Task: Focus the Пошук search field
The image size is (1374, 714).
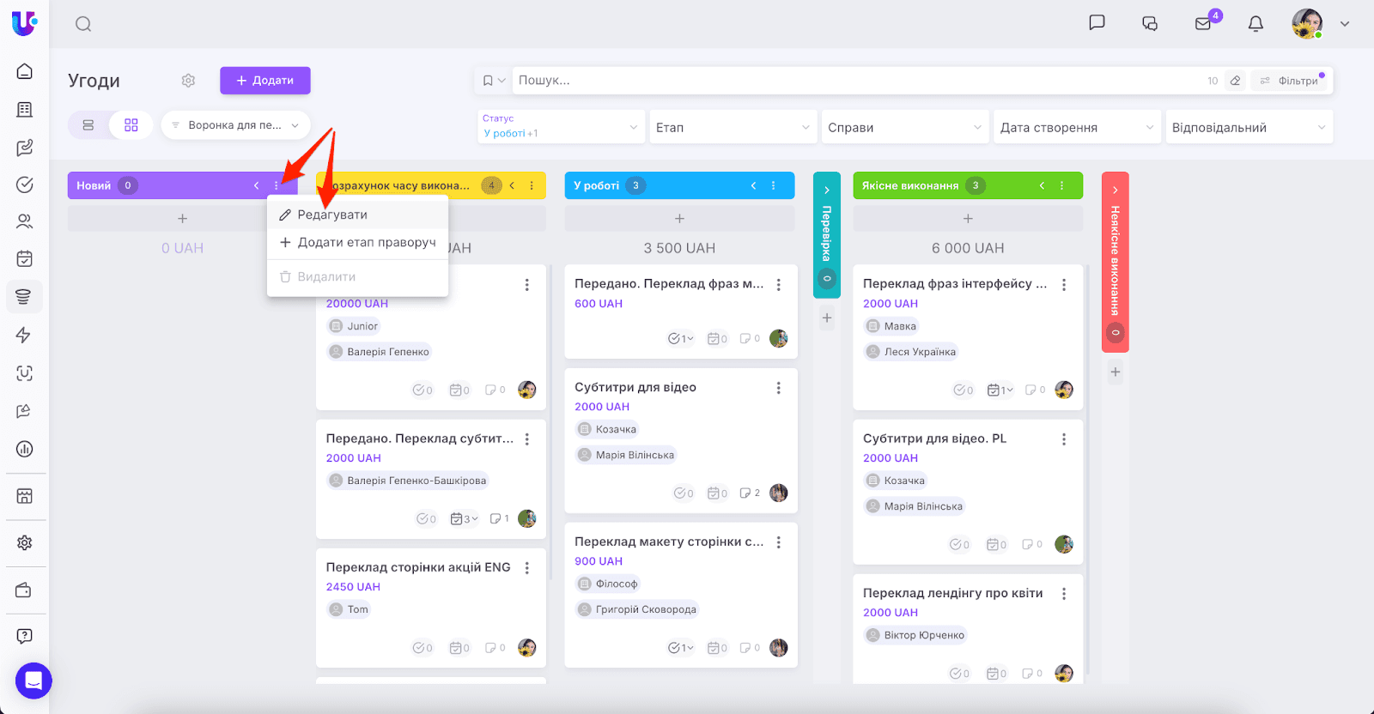Action: tap(859, 81)
